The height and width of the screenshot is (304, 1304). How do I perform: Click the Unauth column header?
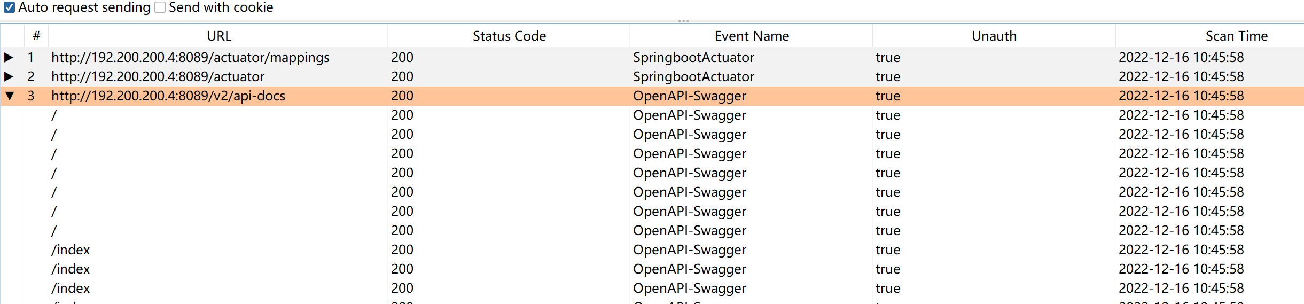(994, 36)
